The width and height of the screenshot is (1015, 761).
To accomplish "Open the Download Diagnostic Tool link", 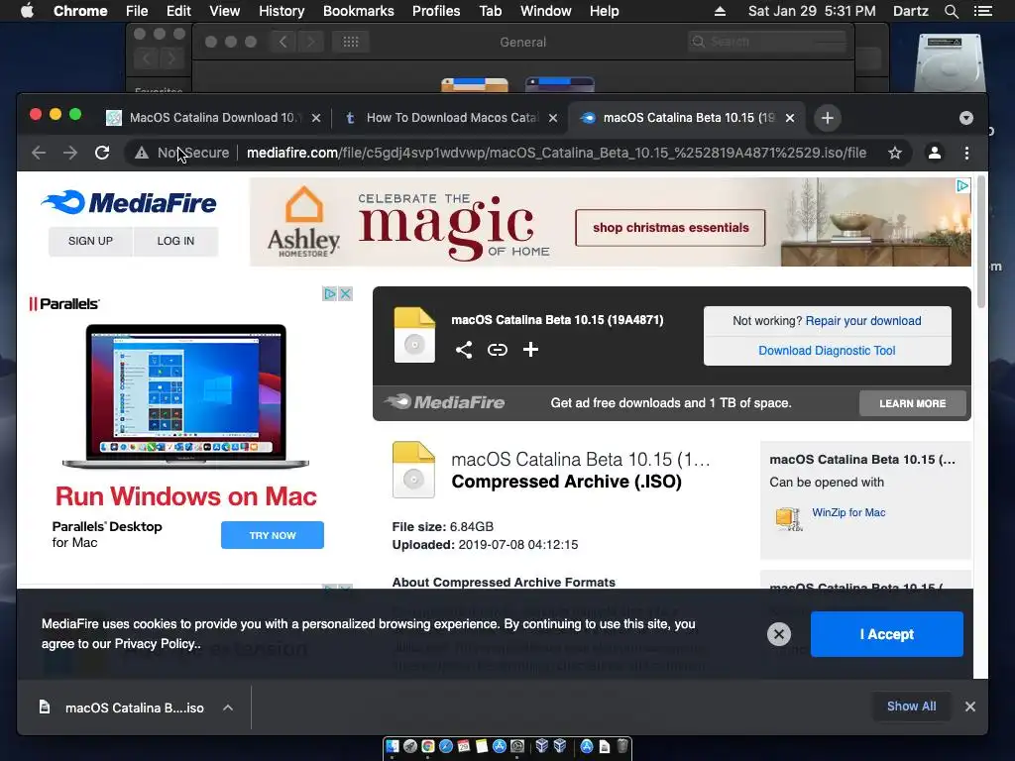I will click(827, 351).
